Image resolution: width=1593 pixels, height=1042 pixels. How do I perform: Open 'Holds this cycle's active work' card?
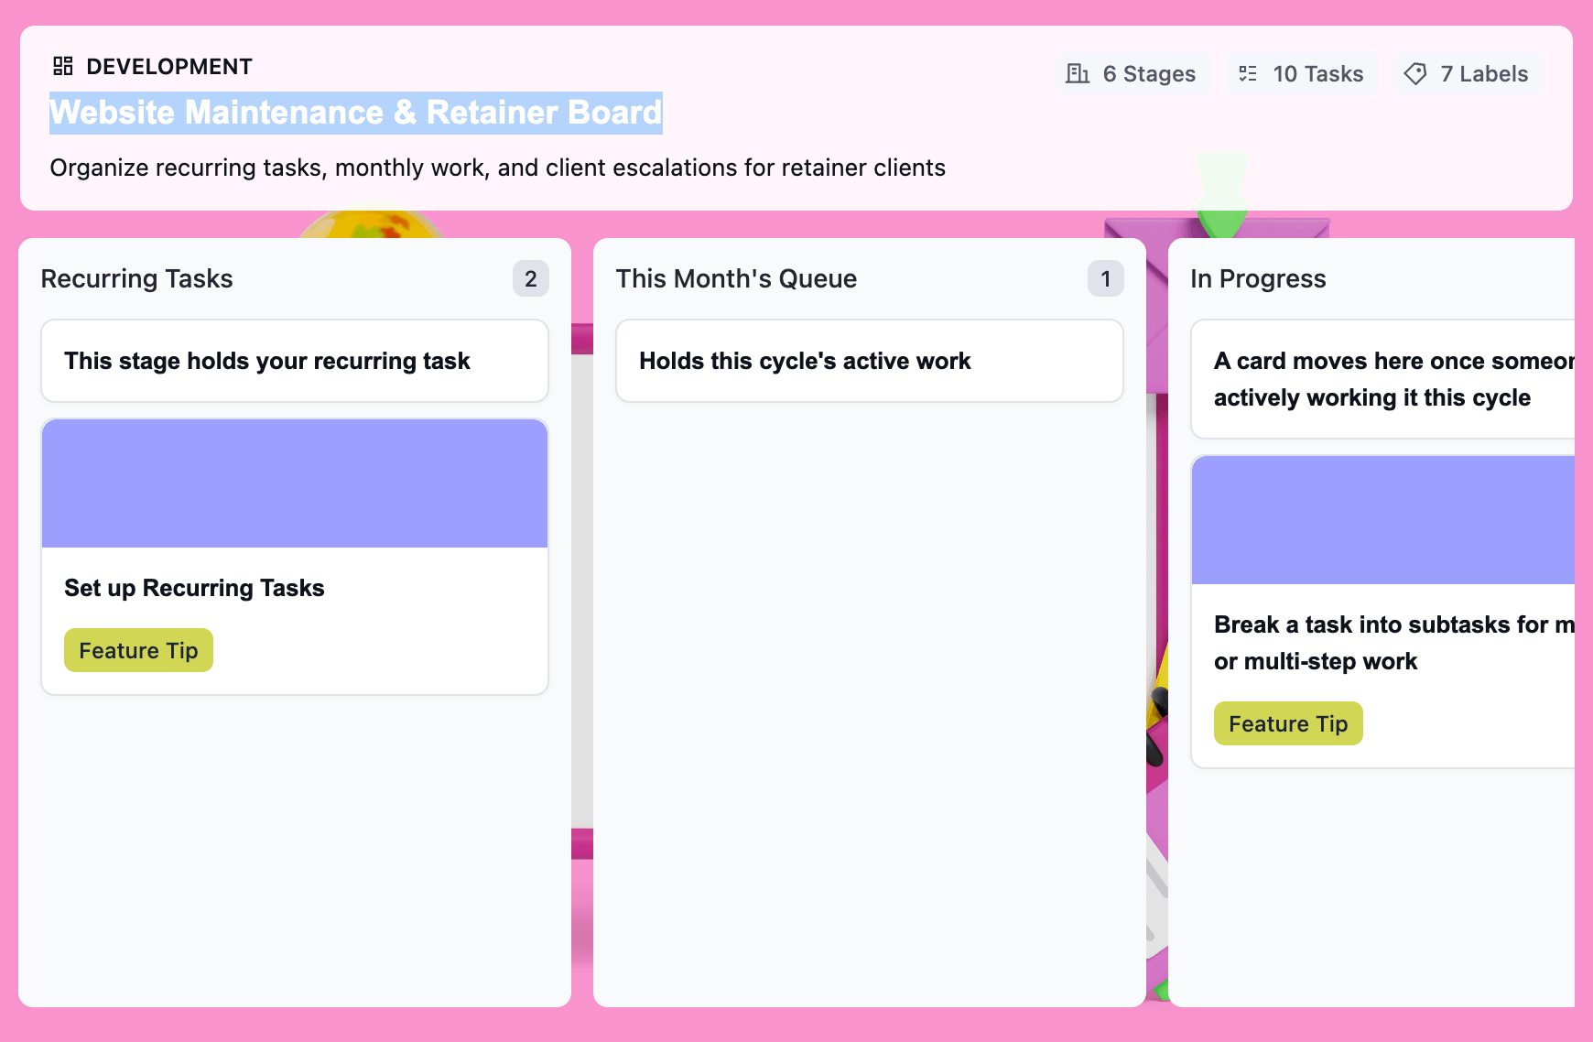870,361
